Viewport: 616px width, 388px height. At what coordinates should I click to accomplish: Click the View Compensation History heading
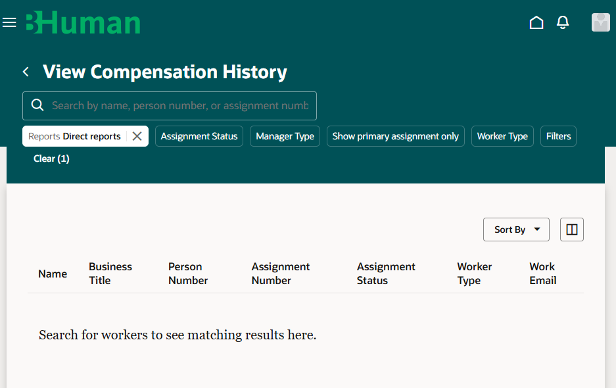(x=165, y=72)
